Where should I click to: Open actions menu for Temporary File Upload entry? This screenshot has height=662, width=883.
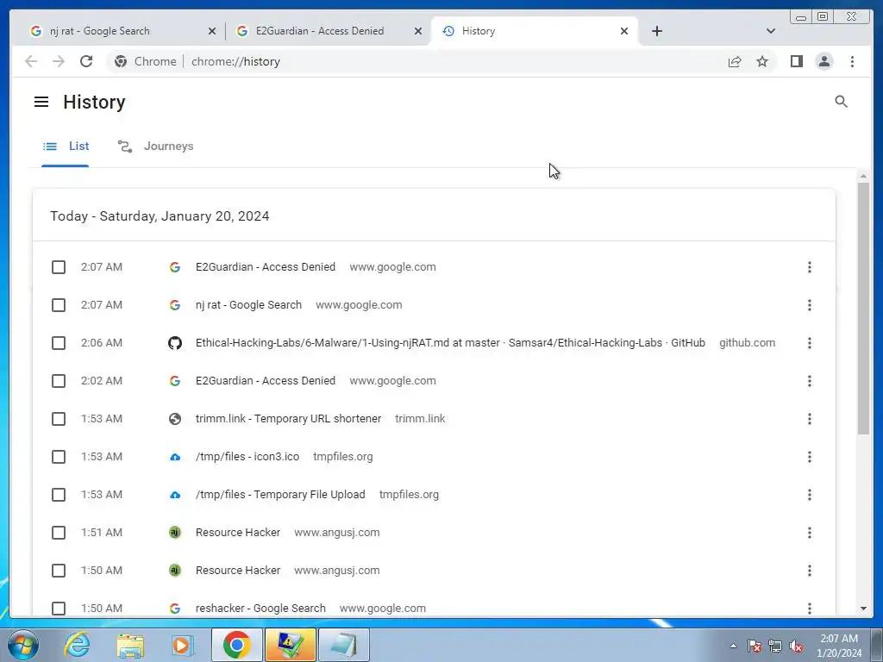[x=809, y=495]
